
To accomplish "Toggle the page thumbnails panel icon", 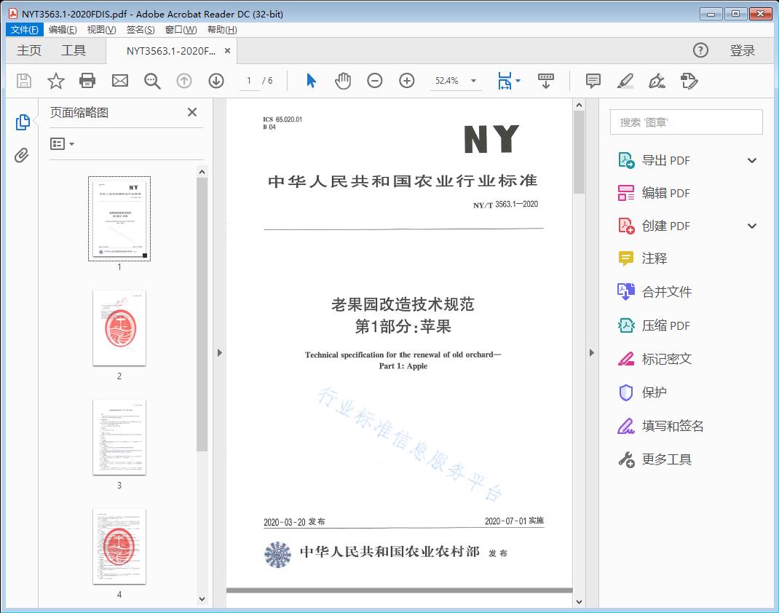I will [x=22, y=122].
